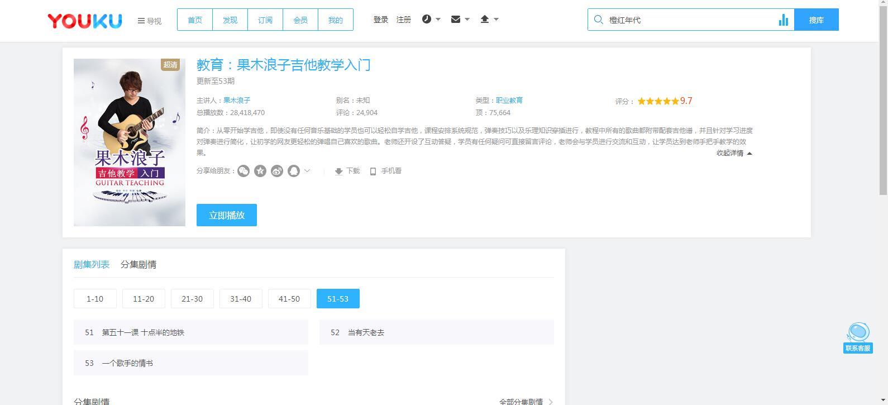Click the WeChat share icon
888x405 pixels.
click(x=244, y=171)
